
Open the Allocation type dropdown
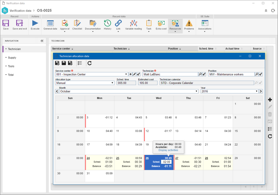(112, 83)
